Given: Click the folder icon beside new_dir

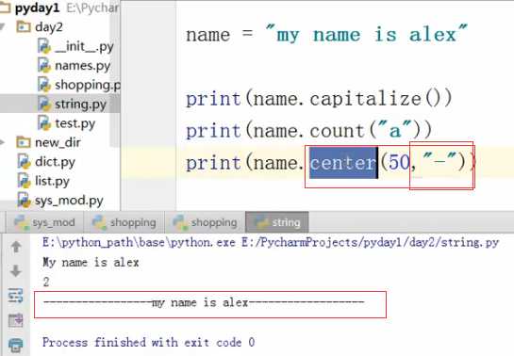Looking at the screenshot, I should click(24, 142).
